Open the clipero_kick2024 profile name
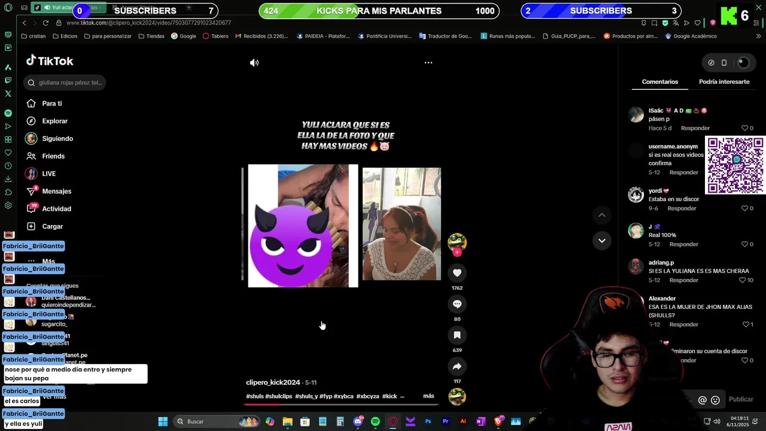This screenshot has height=431, width=766. 273,383
